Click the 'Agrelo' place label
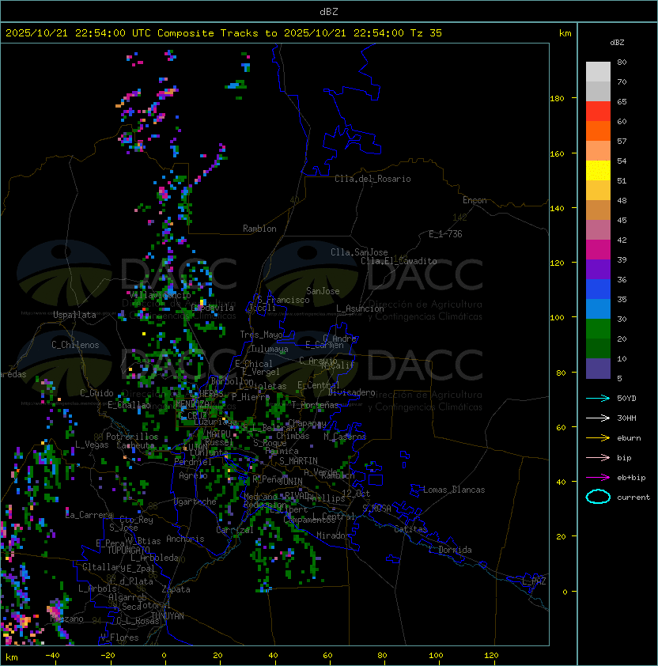Image resolution: width=658 pixels, height=666 pixels. click(x=193, y=475)
